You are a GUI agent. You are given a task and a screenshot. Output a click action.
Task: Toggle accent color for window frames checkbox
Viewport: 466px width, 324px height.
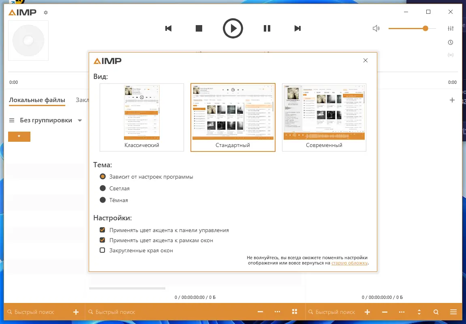102,240
